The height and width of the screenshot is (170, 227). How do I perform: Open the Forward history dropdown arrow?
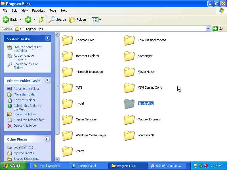pyautogui.click(x=35, y=20)
